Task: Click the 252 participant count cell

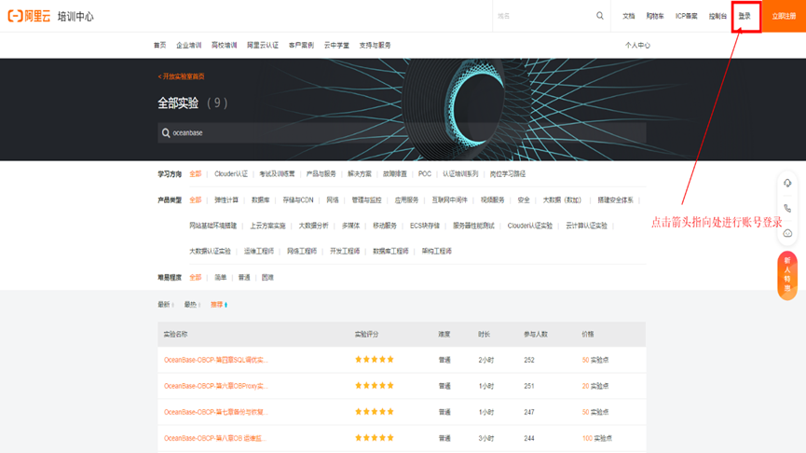Action: pyautogui.click(x=529, y=360)
